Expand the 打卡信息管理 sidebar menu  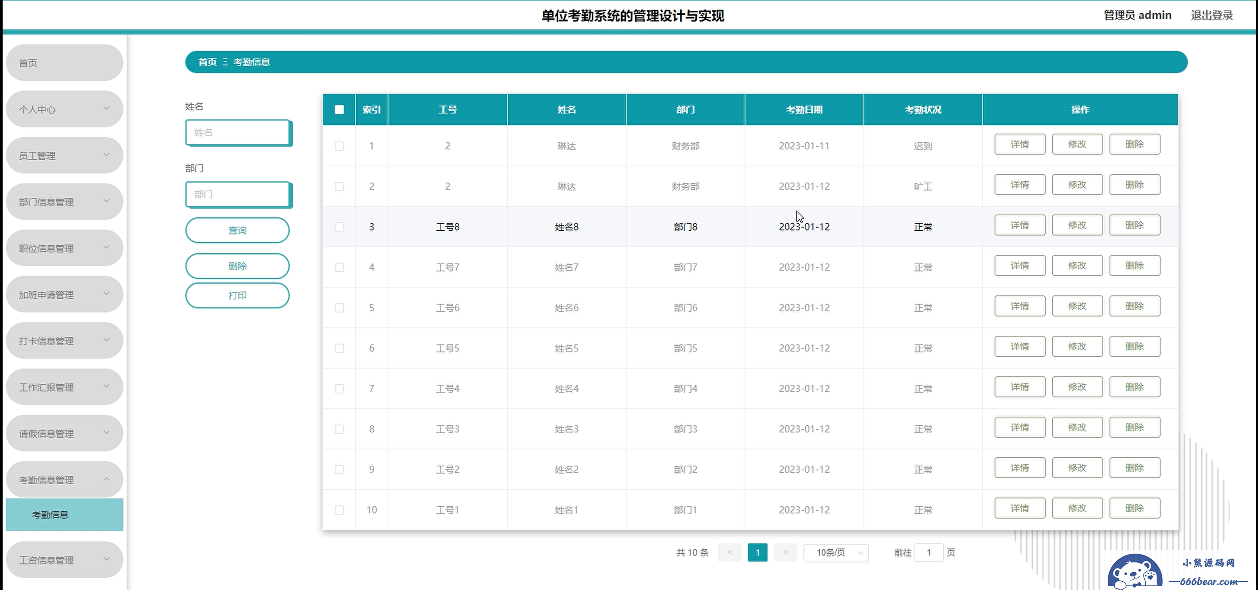[x=65, y=341]
